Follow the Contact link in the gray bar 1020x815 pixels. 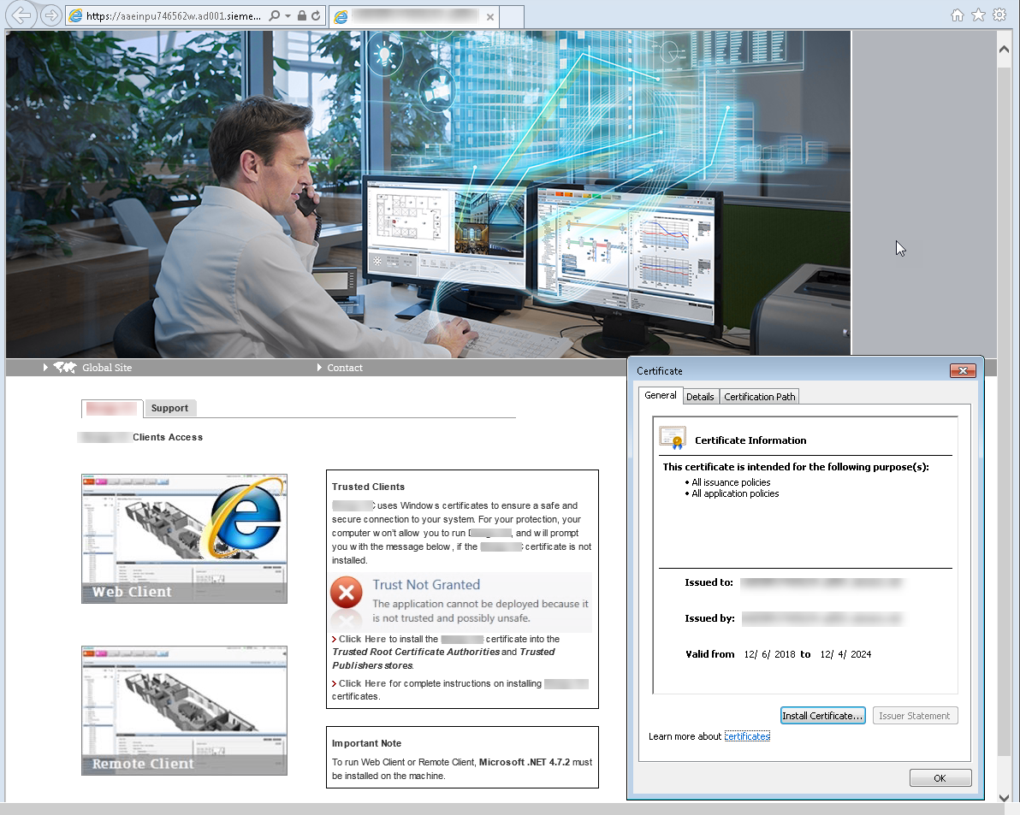pyautogui.click(x=345, y=368)
